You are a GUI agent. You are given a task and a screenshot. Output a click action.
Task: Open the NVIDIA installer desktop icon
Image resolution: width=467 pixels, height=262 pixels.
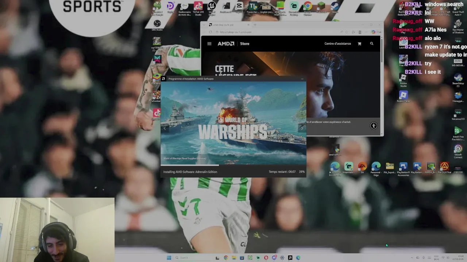click(x=431, y=168)
